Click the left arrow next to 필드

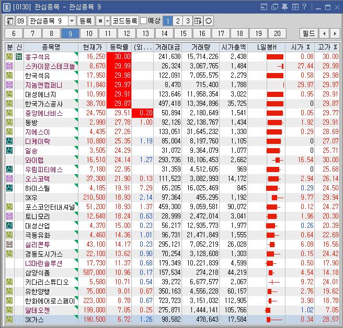pyautogui.click(x=324, y=33)
